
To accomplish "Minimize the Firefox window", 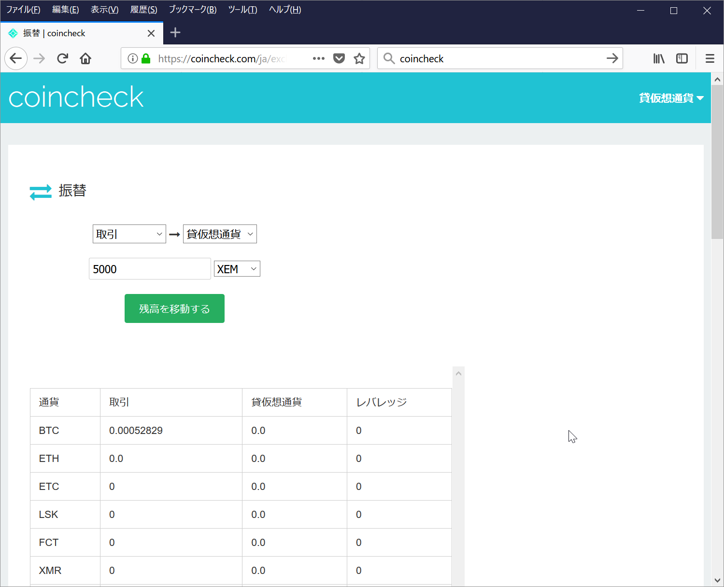I will [641, 11].
